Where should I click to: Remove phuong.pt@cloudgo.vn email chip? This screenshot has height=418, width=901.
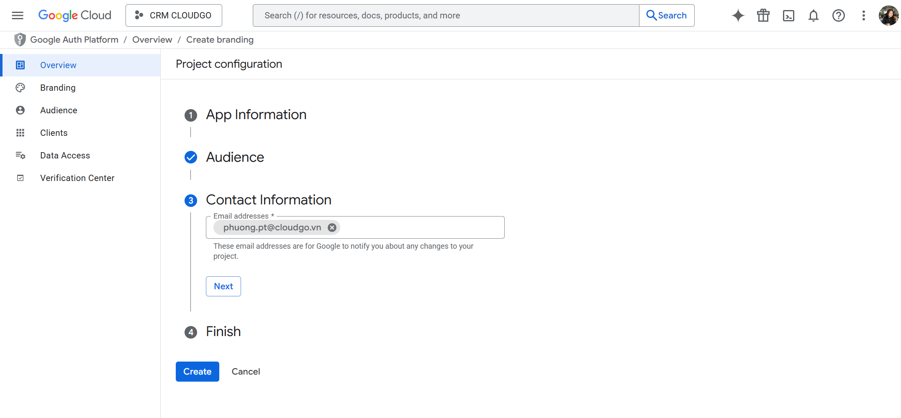click(x=332, y=227)
